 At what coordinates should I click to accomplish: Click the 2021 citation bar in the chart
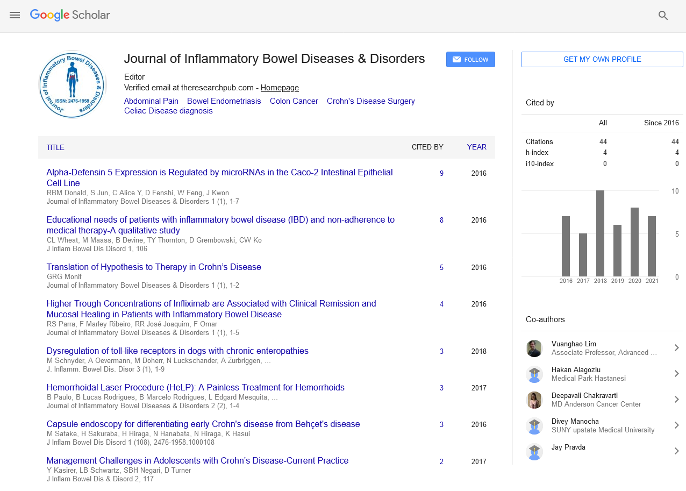pos(652,245)
